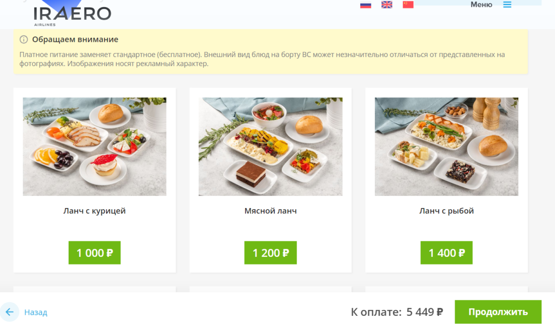Add meat lunch for 1 200 ₽

(x=270, y=252)
